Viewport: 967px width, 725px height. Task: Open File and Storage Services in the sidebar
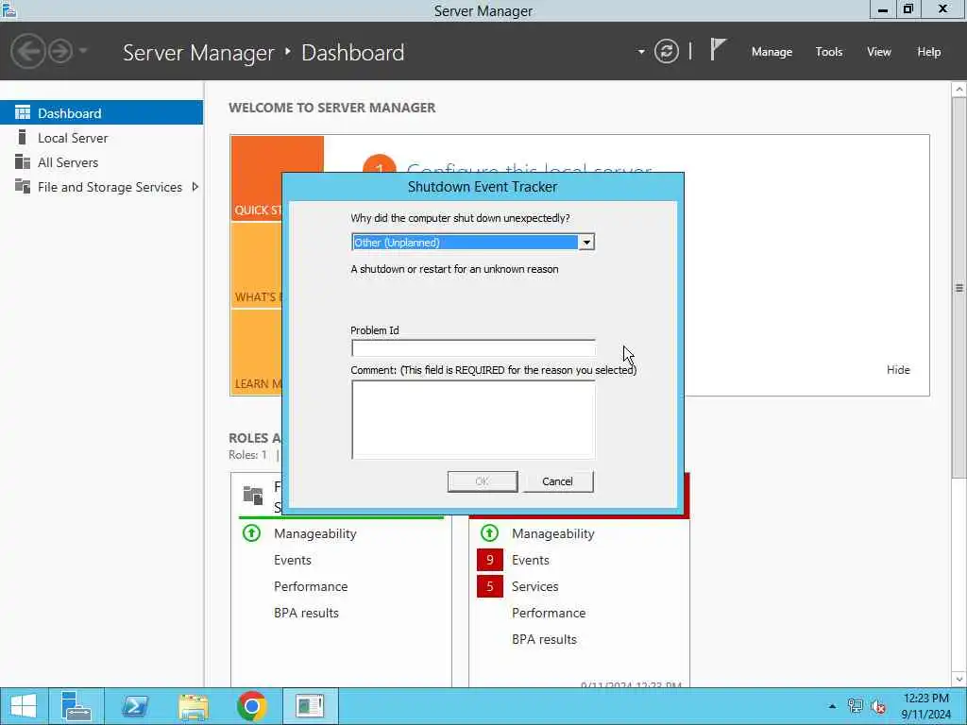(x=101, y=187)
